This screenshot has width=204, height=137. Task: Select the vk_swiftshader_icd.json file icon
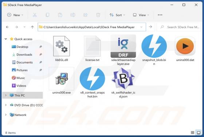[123, 78]
